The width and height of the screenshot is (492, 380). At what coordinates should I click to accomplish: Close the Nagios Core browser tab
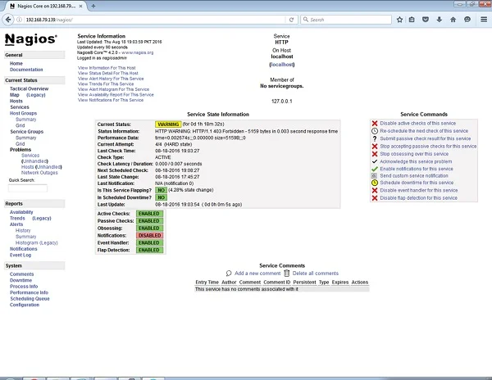80,6
